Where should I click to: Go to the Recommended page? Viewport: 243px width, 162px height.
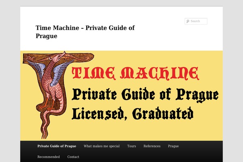click(x=49, y=157)
